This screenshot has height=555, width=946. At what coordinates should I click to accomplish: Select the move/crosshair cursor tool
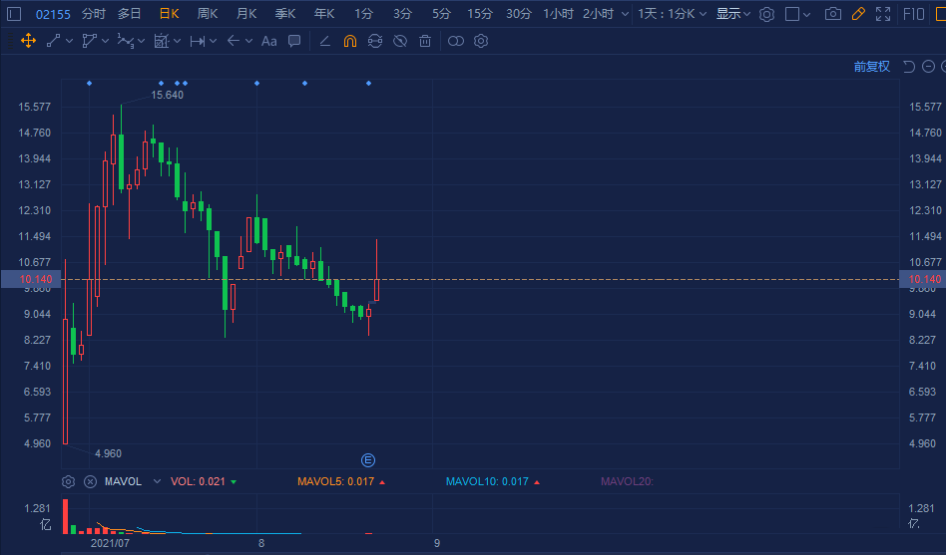tap(28, 41)
